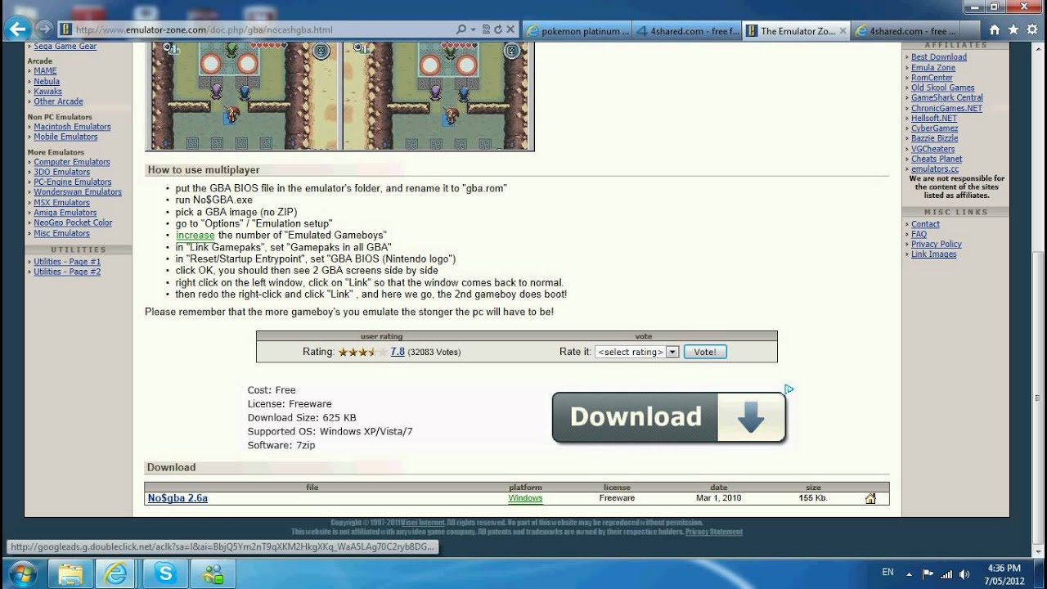Click the Privacy Statement footer link
This screenshot has height=589, width=1047.
click(x=714, y=532)
